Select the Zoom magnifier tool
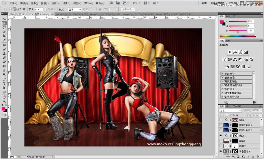264x159 pixels. click(4, 101)
